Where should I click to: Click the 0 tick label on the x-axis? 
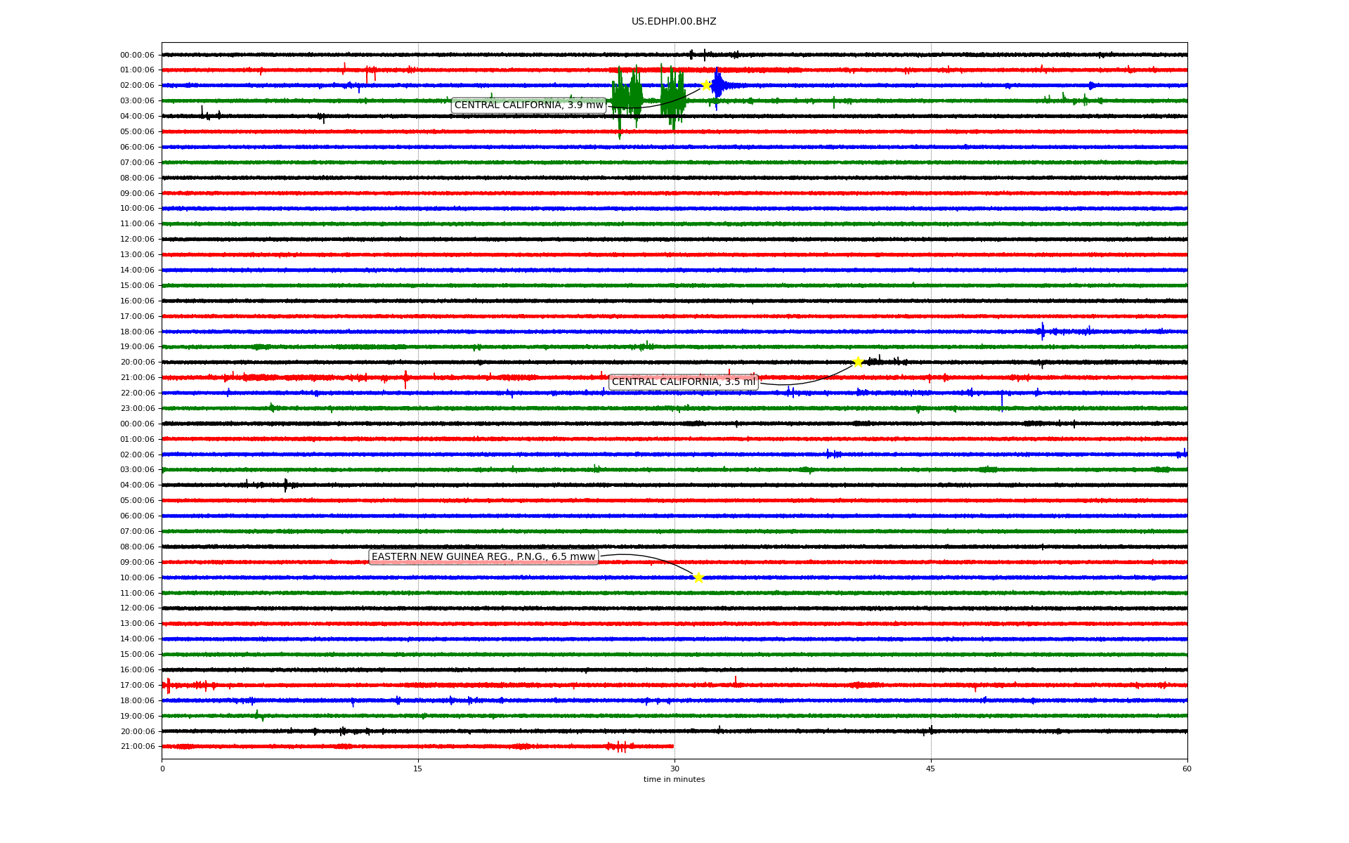(162, 769)
